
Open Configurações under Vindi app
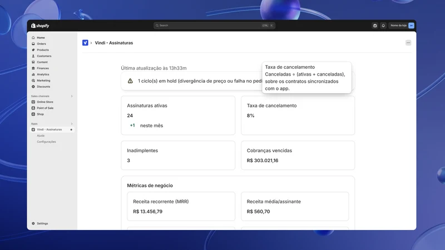(46, 142)
